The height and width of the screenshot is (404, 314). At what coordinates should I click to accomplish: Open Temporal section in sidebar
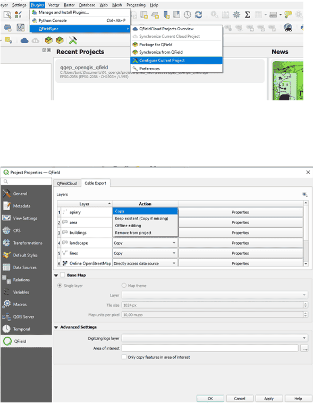26,329
